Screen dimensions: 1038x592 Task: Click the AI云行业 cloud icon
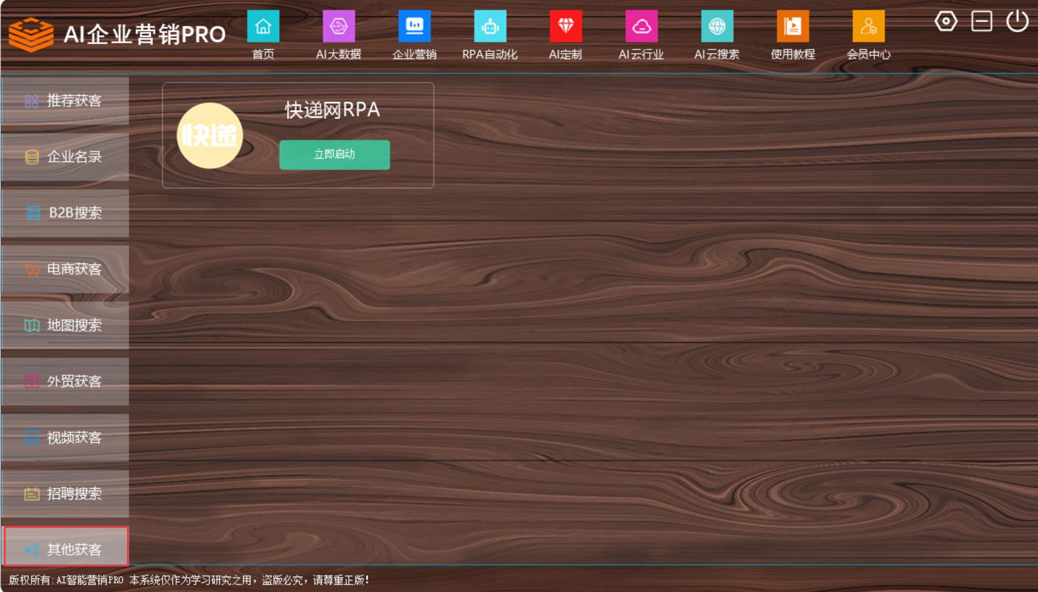point(641,27)
